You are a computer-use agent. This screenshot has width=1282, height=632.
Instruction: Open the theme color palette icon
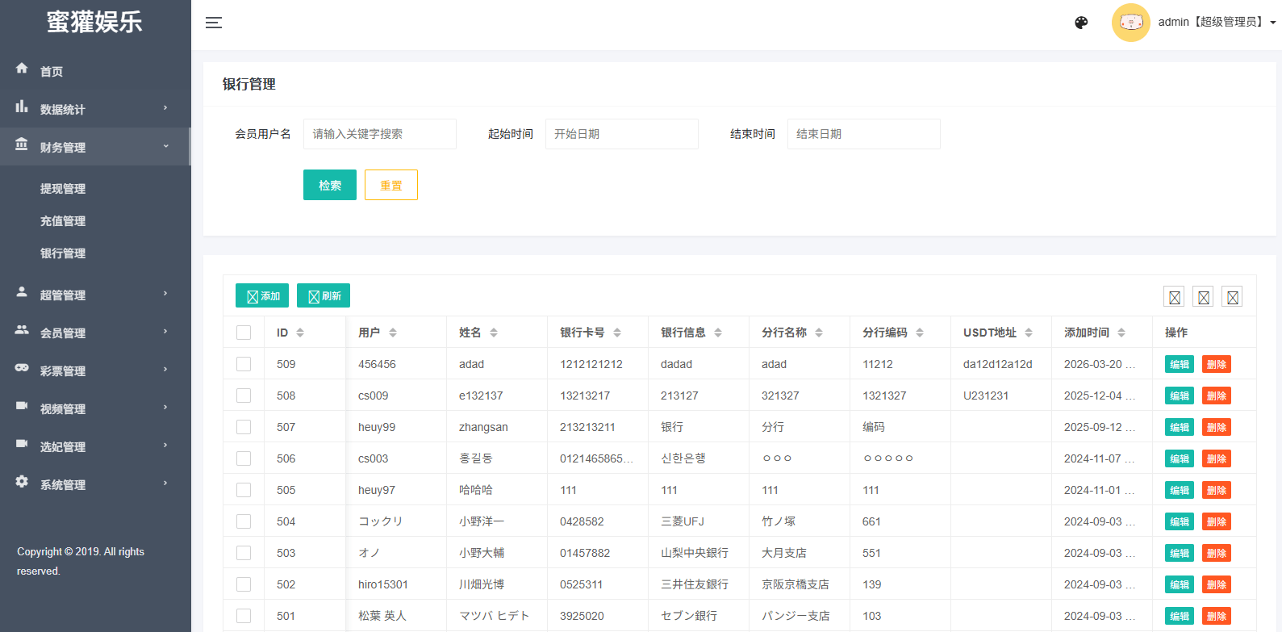click(x=1081, y=23)
